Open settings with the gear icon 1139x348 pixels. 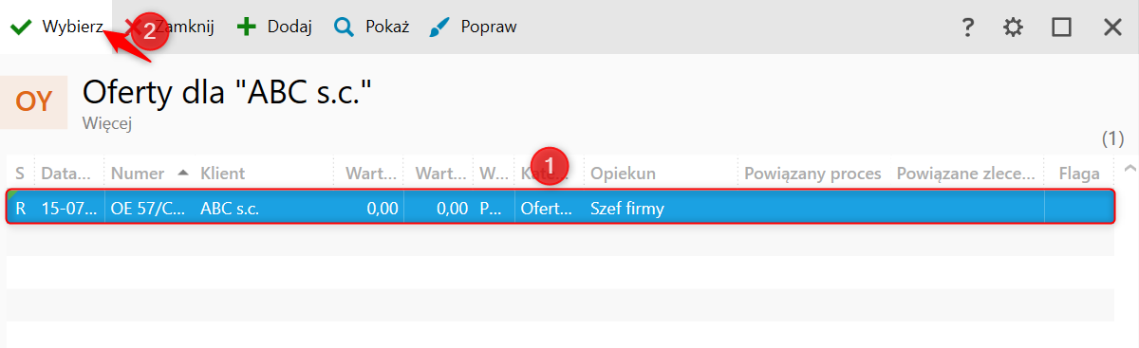(x=1014, y=27)
